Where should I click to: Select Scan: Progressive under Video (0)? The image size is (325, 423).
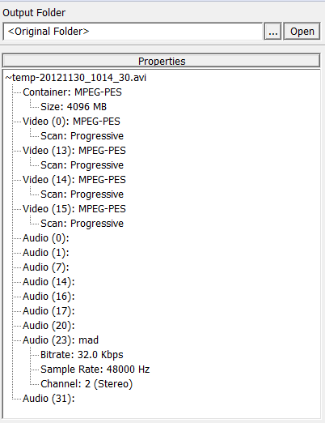82,136
